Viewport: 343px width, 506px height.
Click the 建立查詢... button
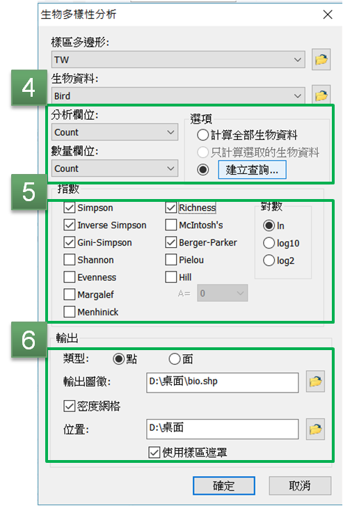[252, 170]
